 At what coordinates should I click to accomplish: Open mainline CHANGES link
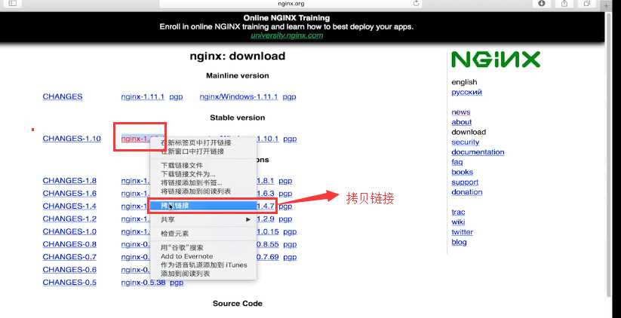point(63,97)
